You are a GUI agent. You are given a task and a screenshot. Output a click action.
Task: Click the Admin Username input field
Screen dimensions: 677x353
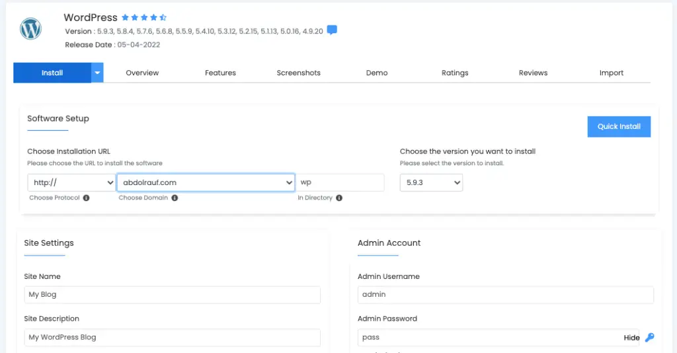(506, 295)
